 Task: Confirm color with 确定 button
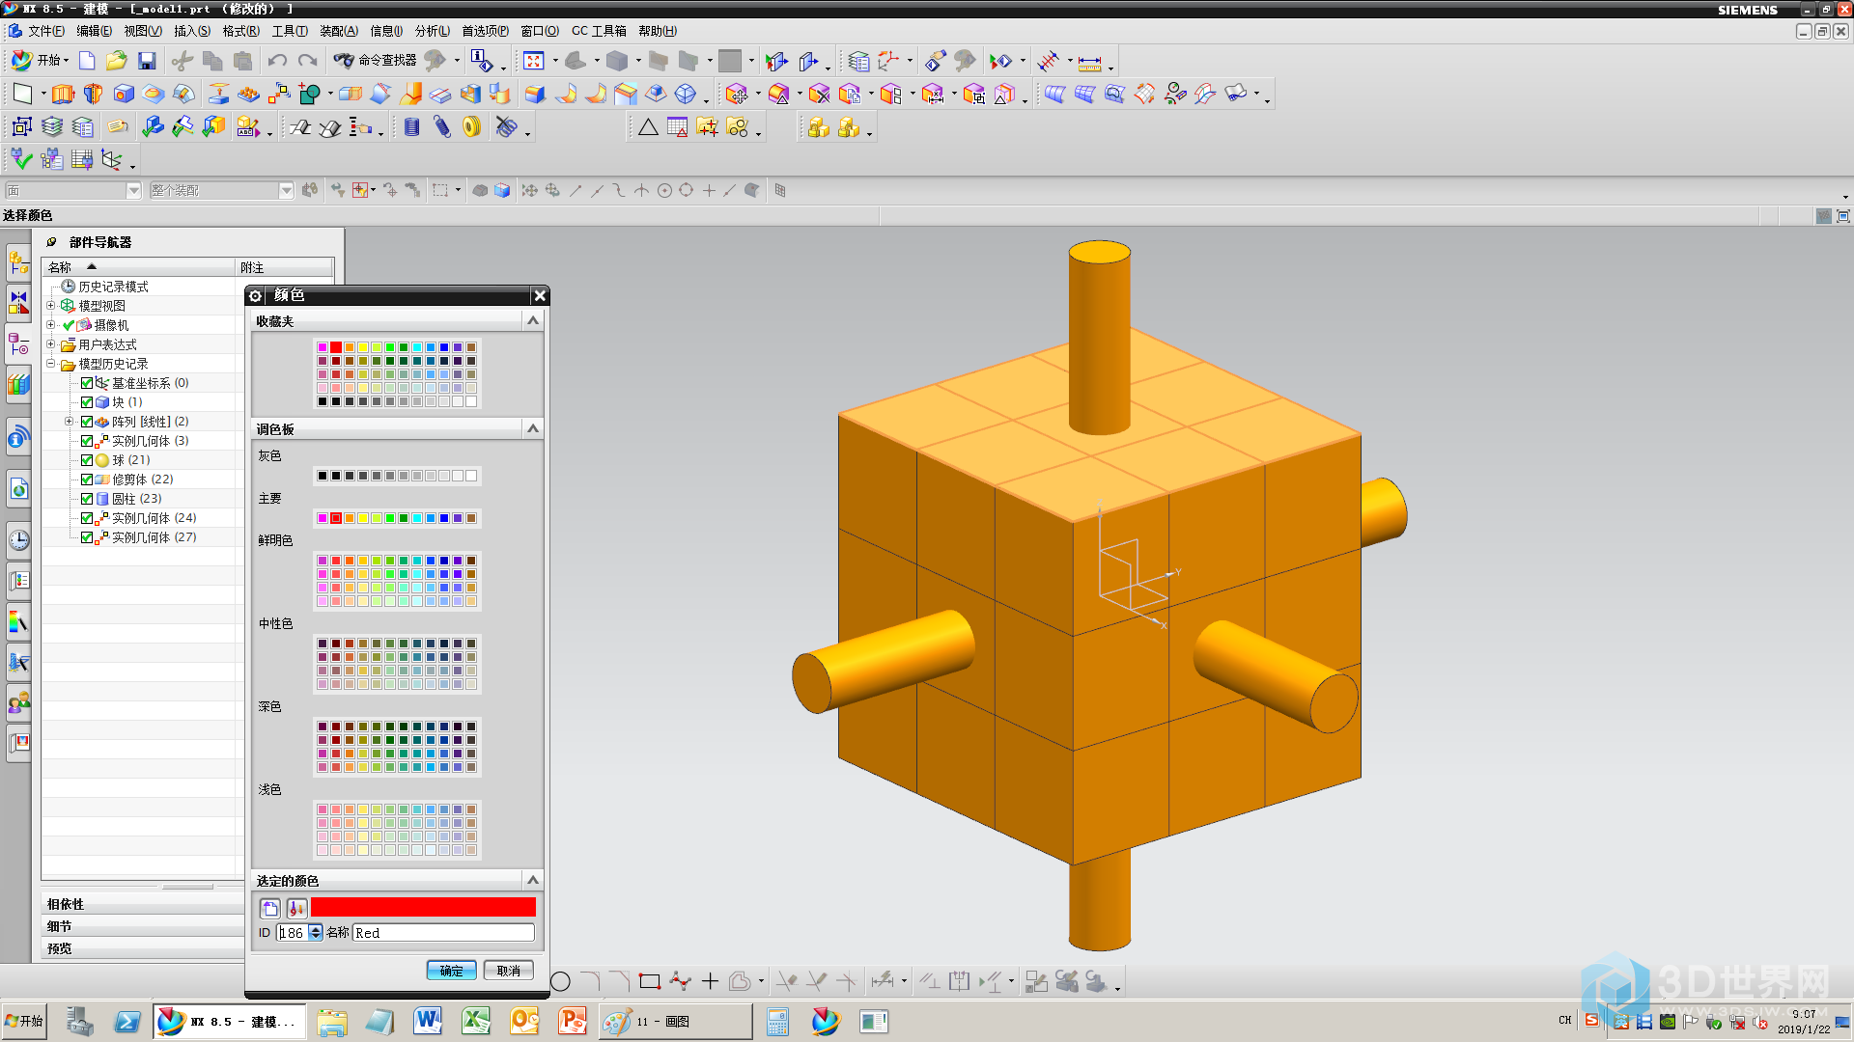451,971
